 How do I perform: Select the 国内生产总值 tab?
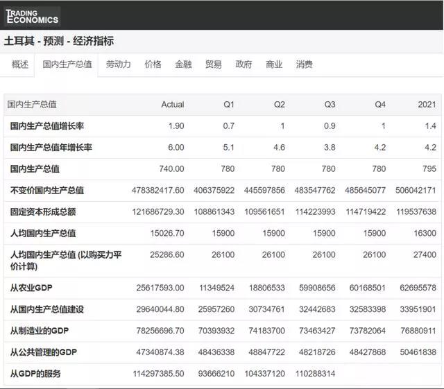(x=67, y=64)
